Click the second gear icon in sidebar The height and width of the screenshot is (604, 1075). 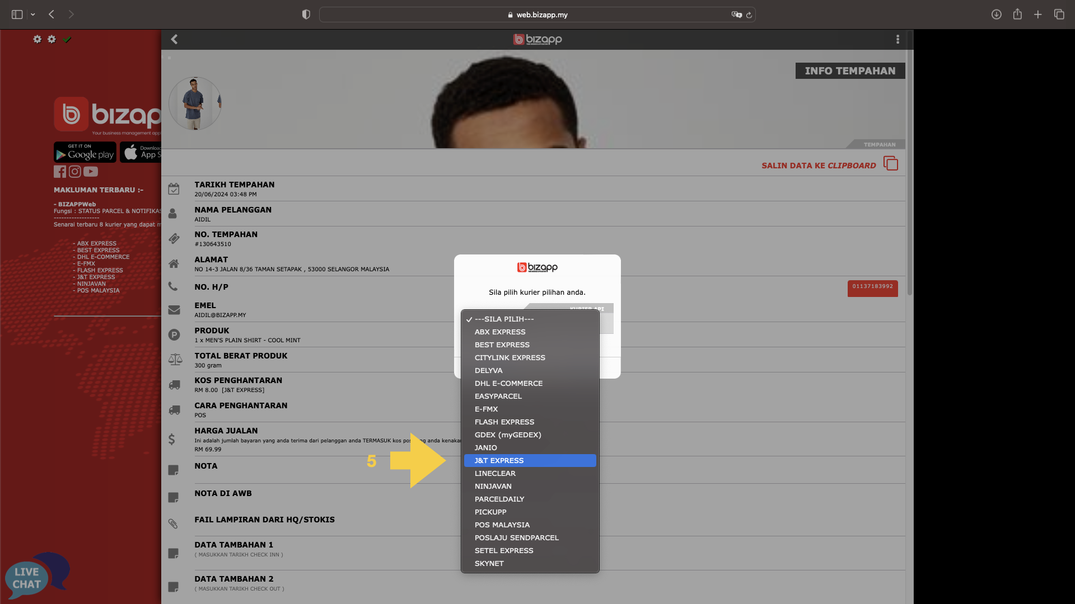point(52,39)
